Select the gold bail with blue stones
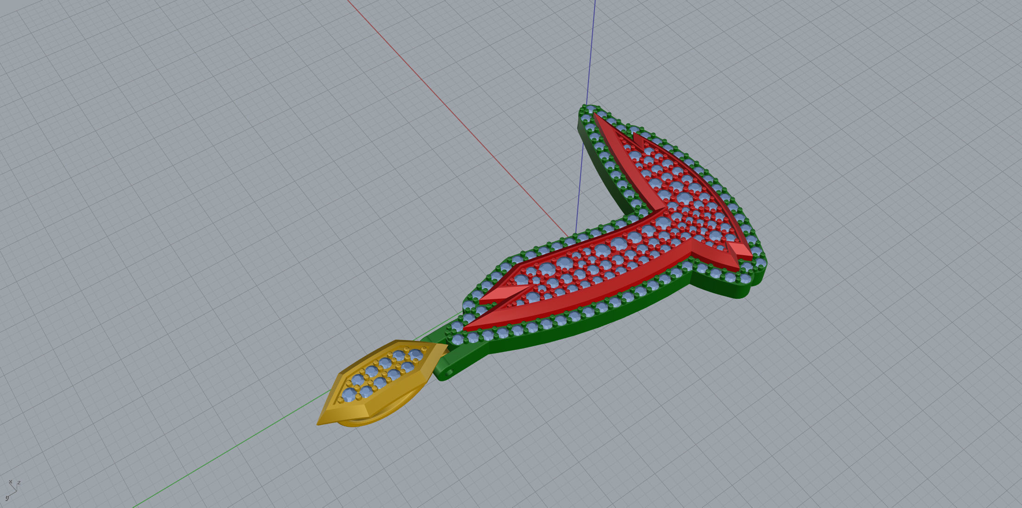Viewport: 1022px width, 508px height. tap(382, 383)
